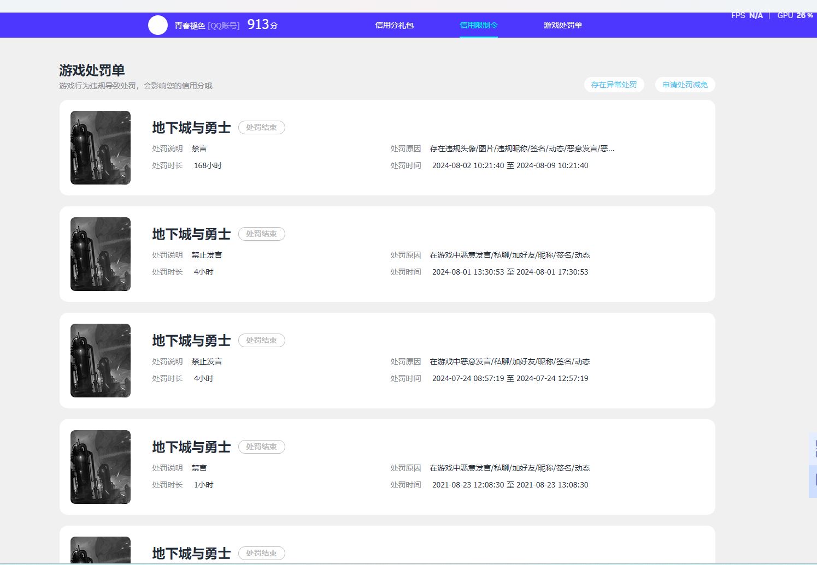Open the 信用分礼包 tab

[x=395, y=25]
